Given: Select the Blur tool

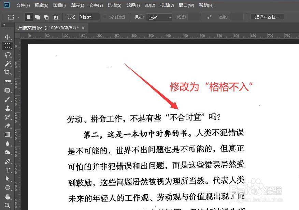Looking at the screenshot, I should 8,143.
